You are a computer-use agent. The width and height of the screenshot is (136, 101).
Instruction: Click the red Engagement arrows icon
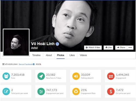(111, 76)
